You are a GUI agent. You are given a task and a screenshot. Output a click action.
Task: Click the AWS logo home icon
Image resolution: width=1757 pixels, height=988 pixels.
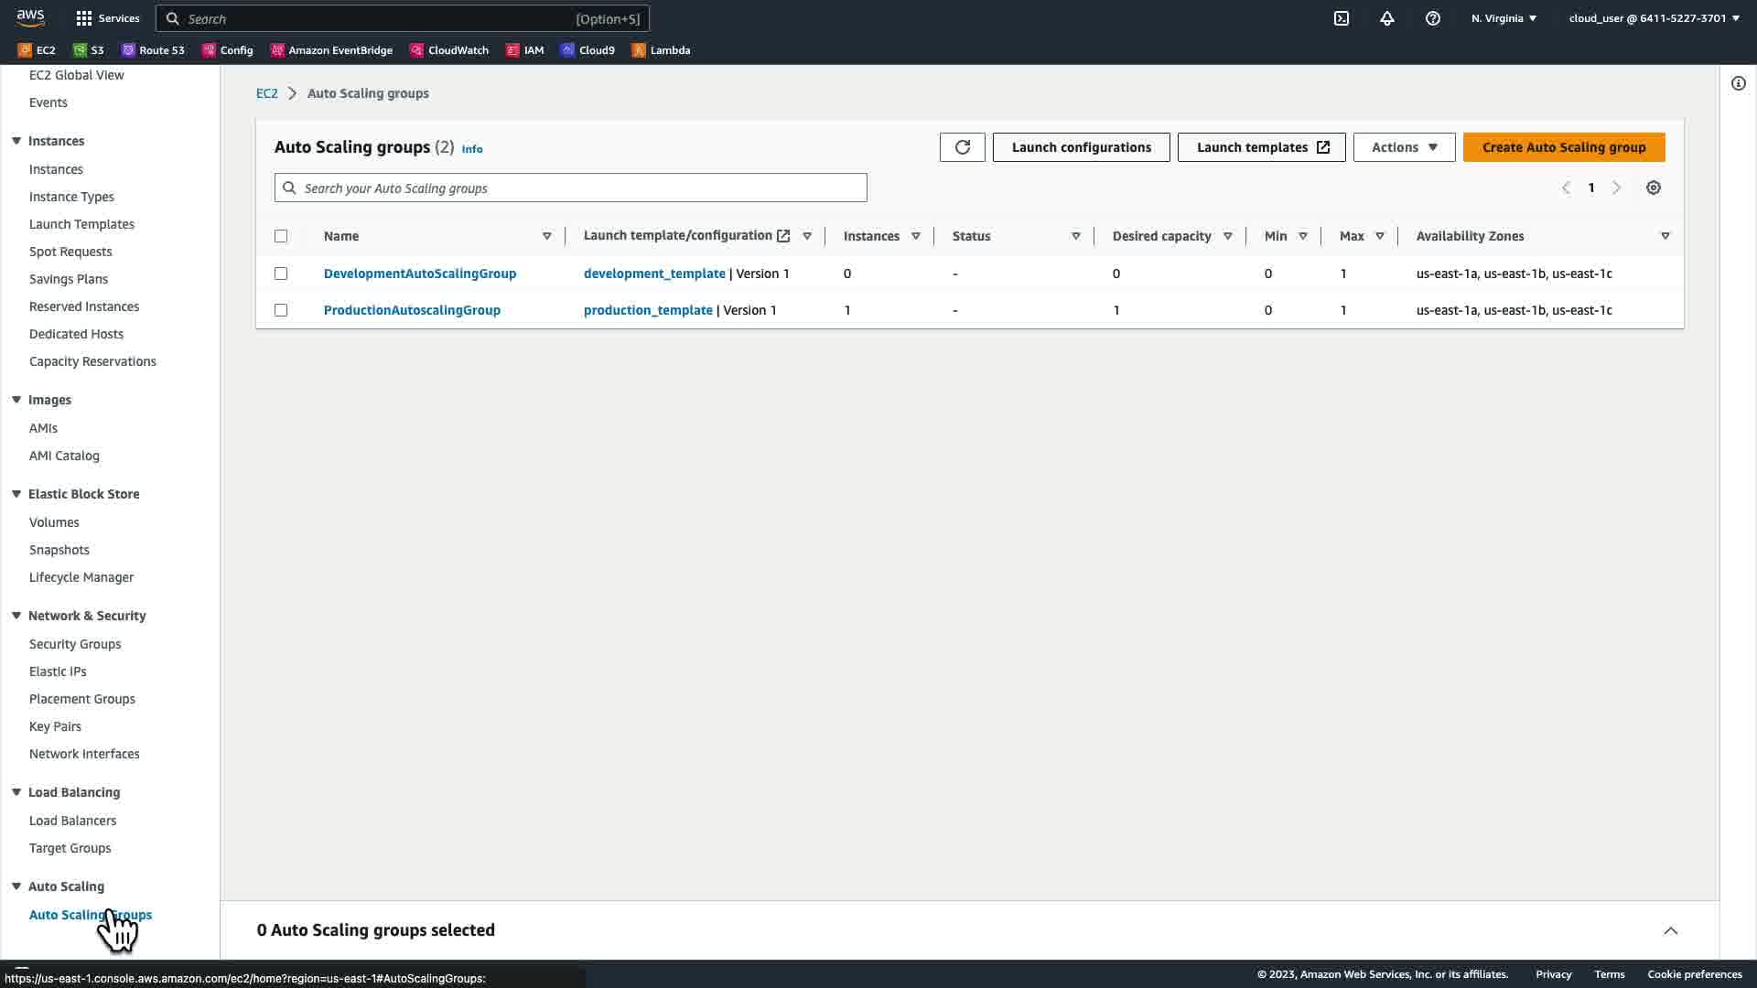click(30, 17)
